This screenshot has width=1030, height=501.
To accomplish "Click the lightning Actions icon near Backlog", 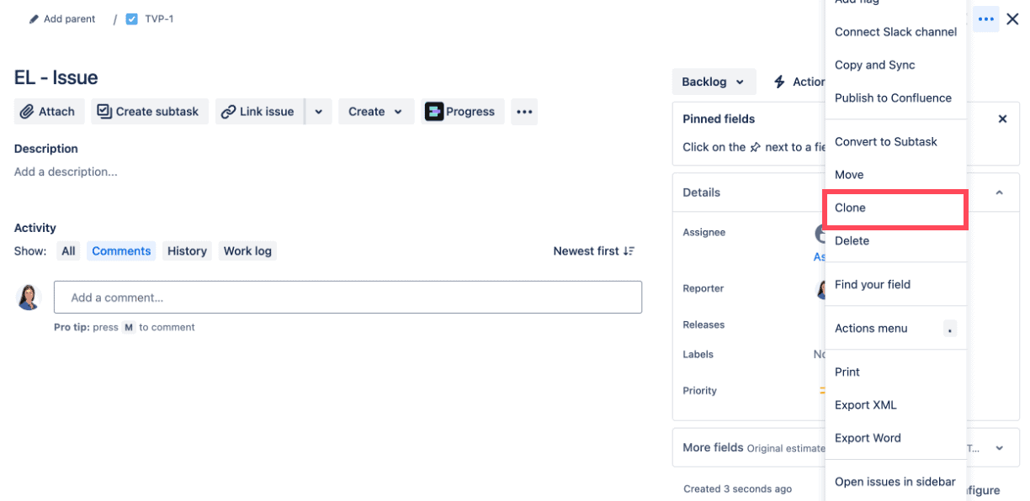I will [x=781, y=81].
